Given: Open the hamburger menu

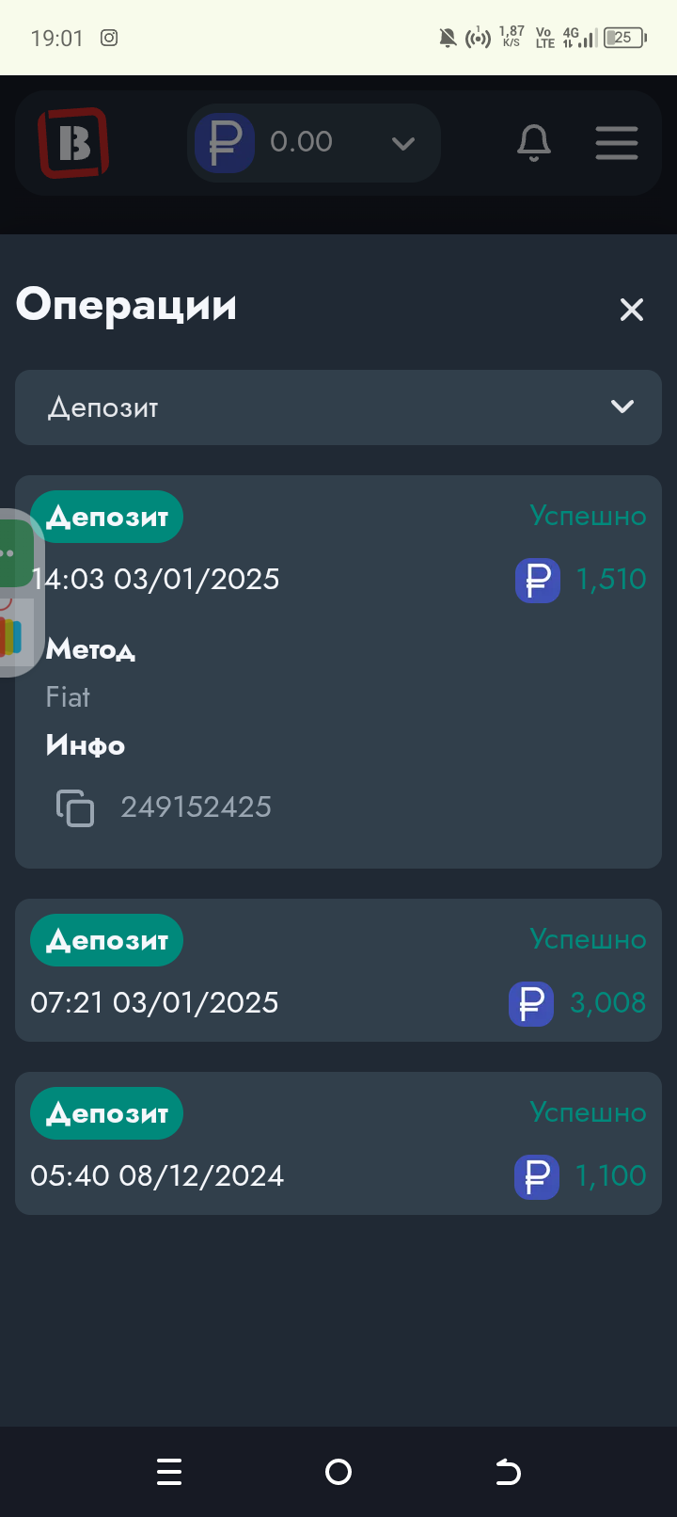Looking at the screenshot, I should pyautogui.click(x=617, y=143).
